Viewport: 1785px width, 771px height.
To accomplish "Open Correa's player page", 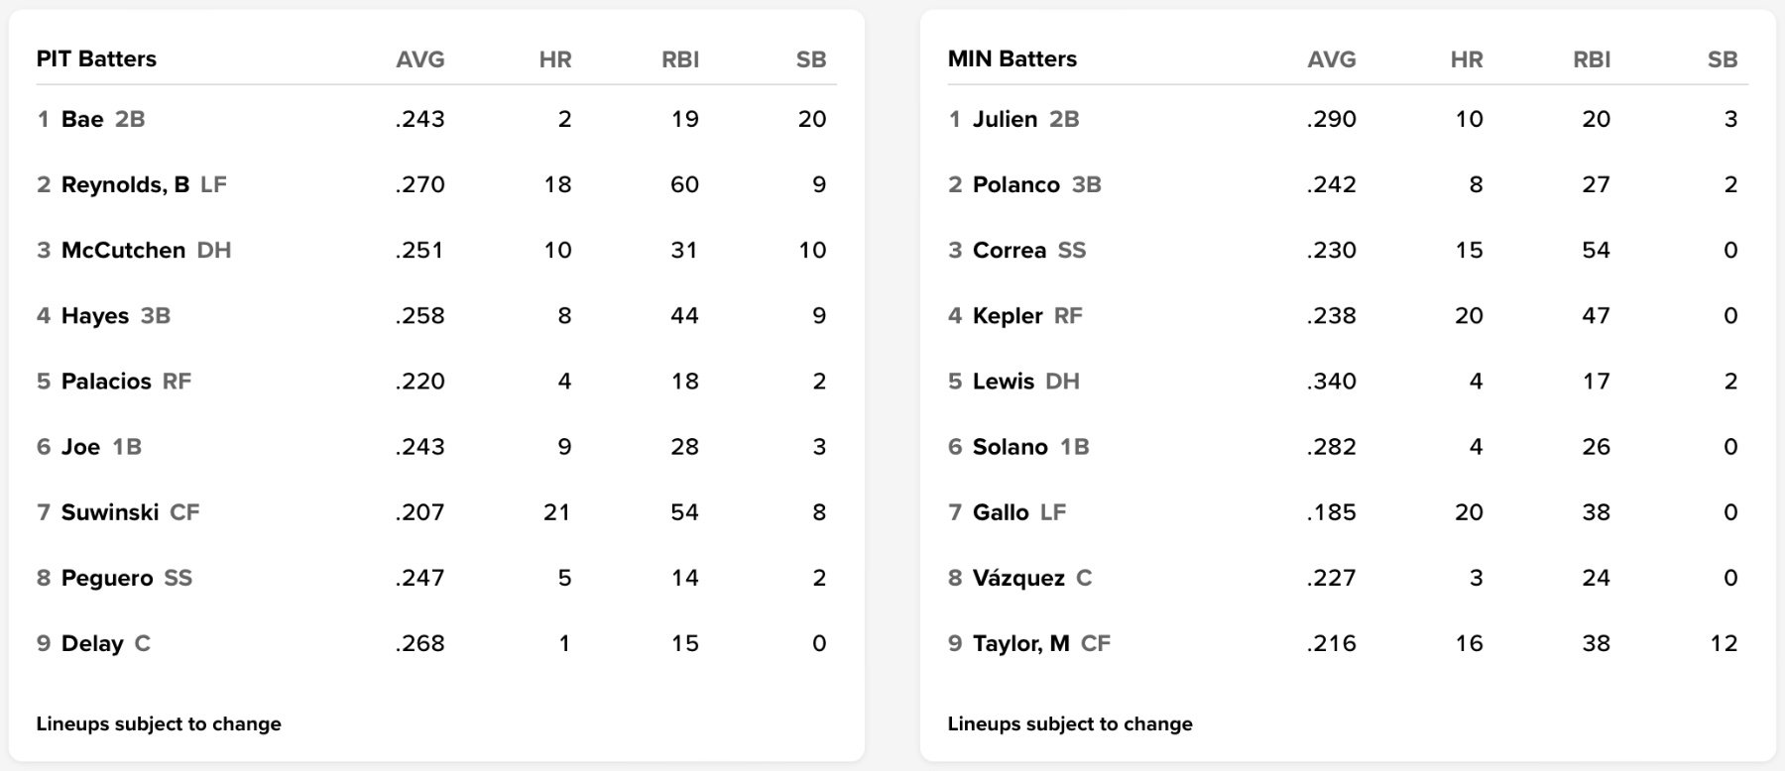I will (1010, 250).
